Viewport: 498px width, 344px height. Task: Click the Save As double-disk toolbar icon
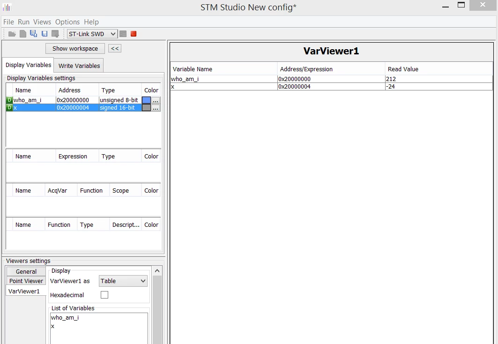click(x=33, y=34)
